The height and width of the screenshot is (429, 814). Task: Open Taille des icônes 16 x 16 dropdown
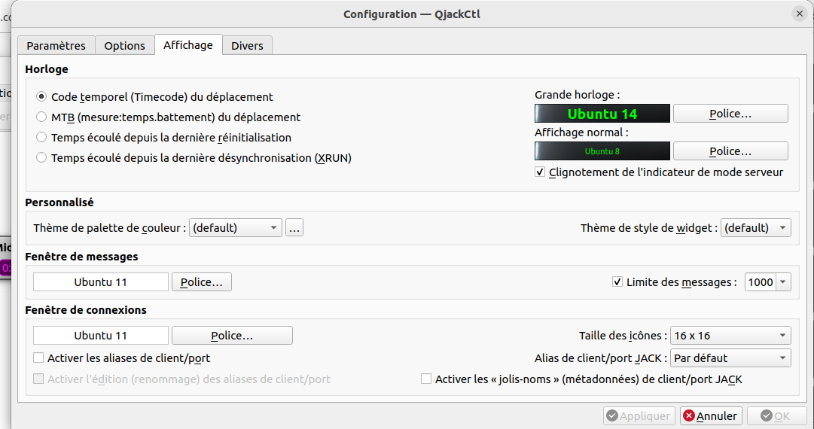[730, 336]
